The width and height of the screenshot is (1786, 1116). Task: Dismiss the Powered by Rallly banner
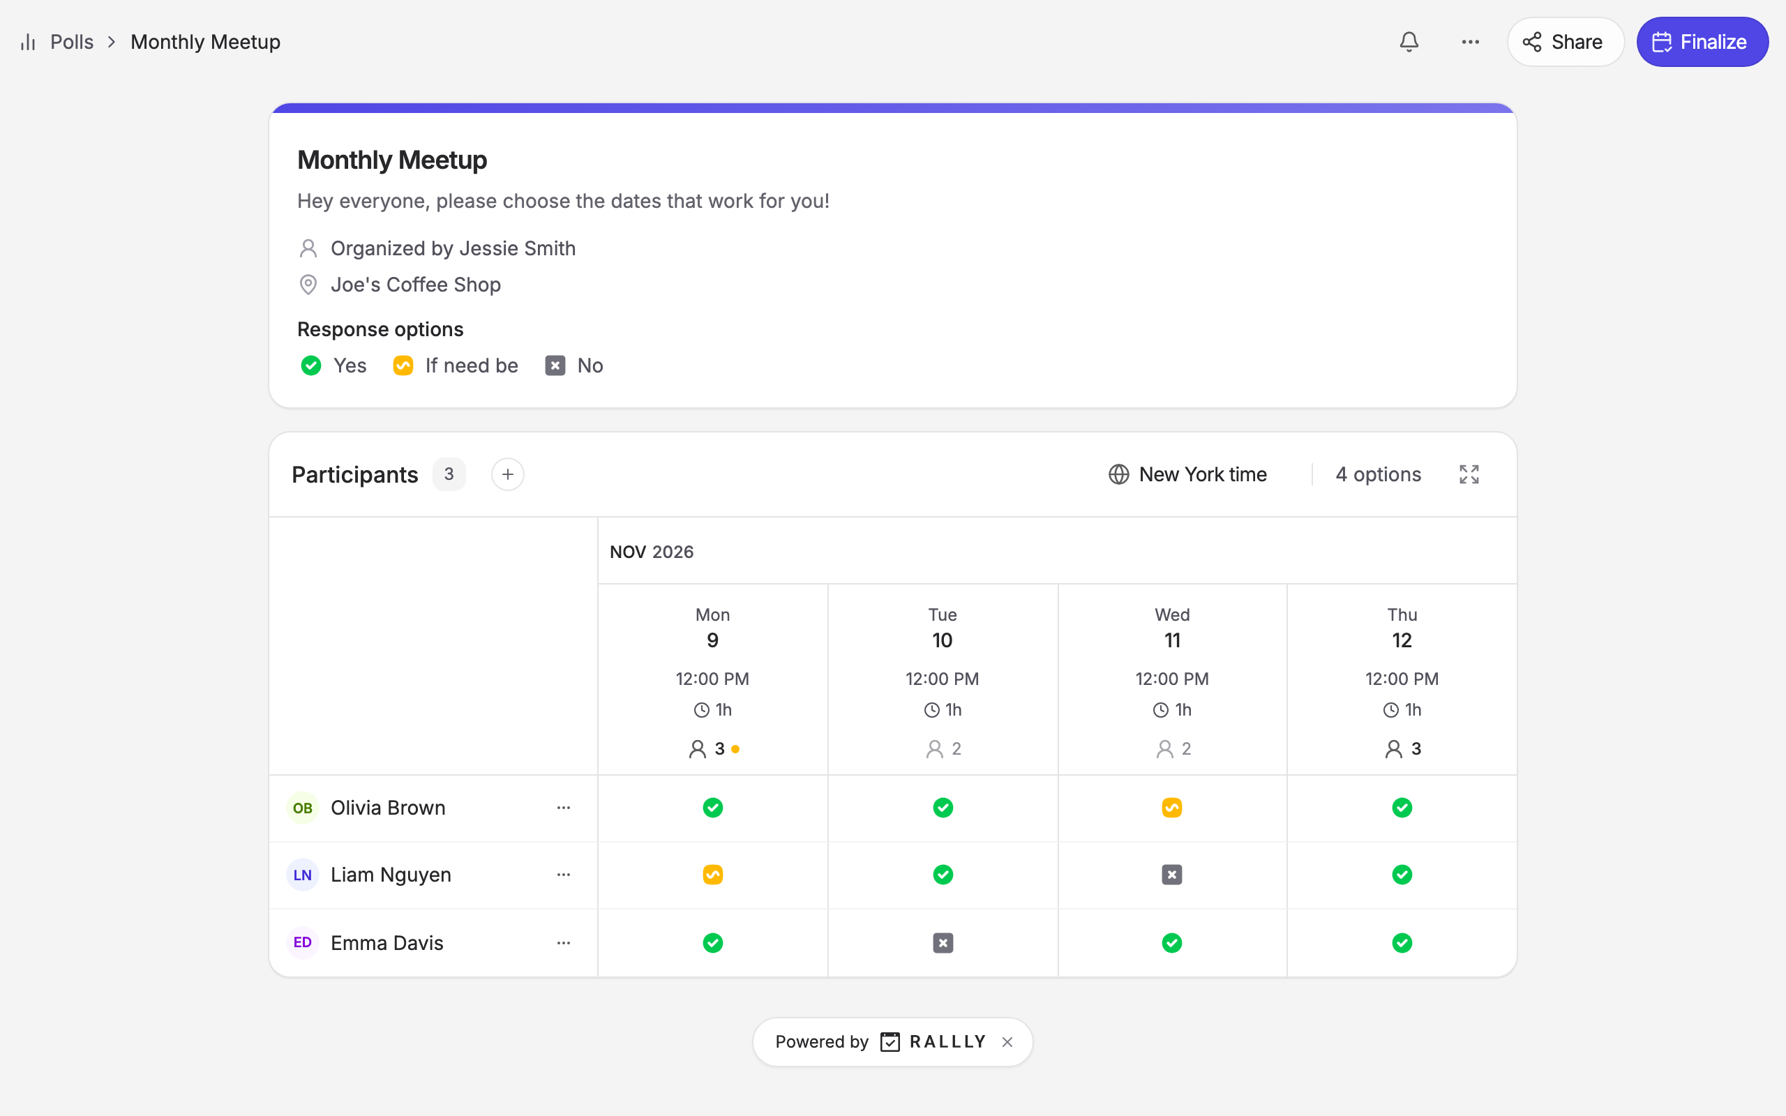(x=1007, y=1041)
